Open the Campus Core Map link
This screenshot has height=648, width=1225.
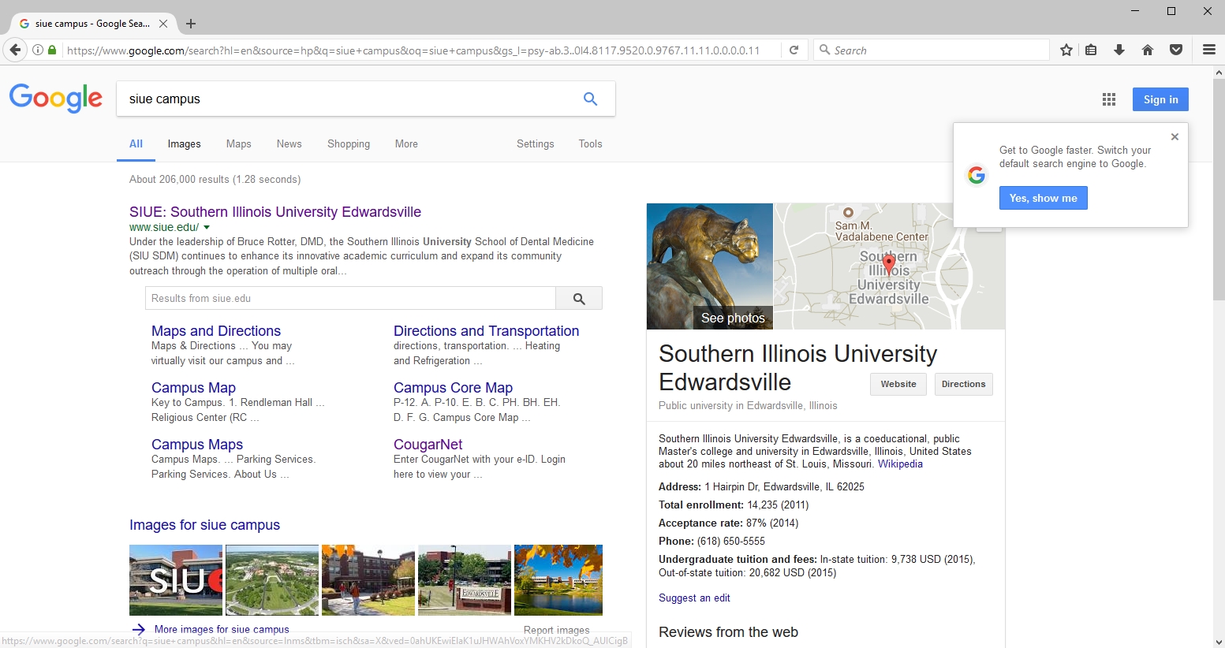pyautogui.click(x=453, y=388)
